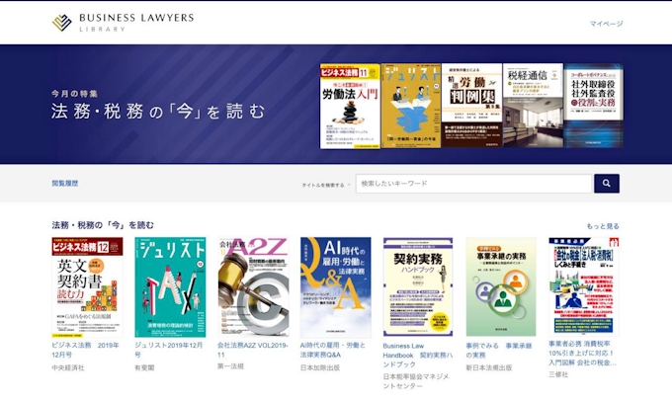The image size is (672, 402).
Task: Click the 事業承継の実務 book cover
Action: coord(501,286)
